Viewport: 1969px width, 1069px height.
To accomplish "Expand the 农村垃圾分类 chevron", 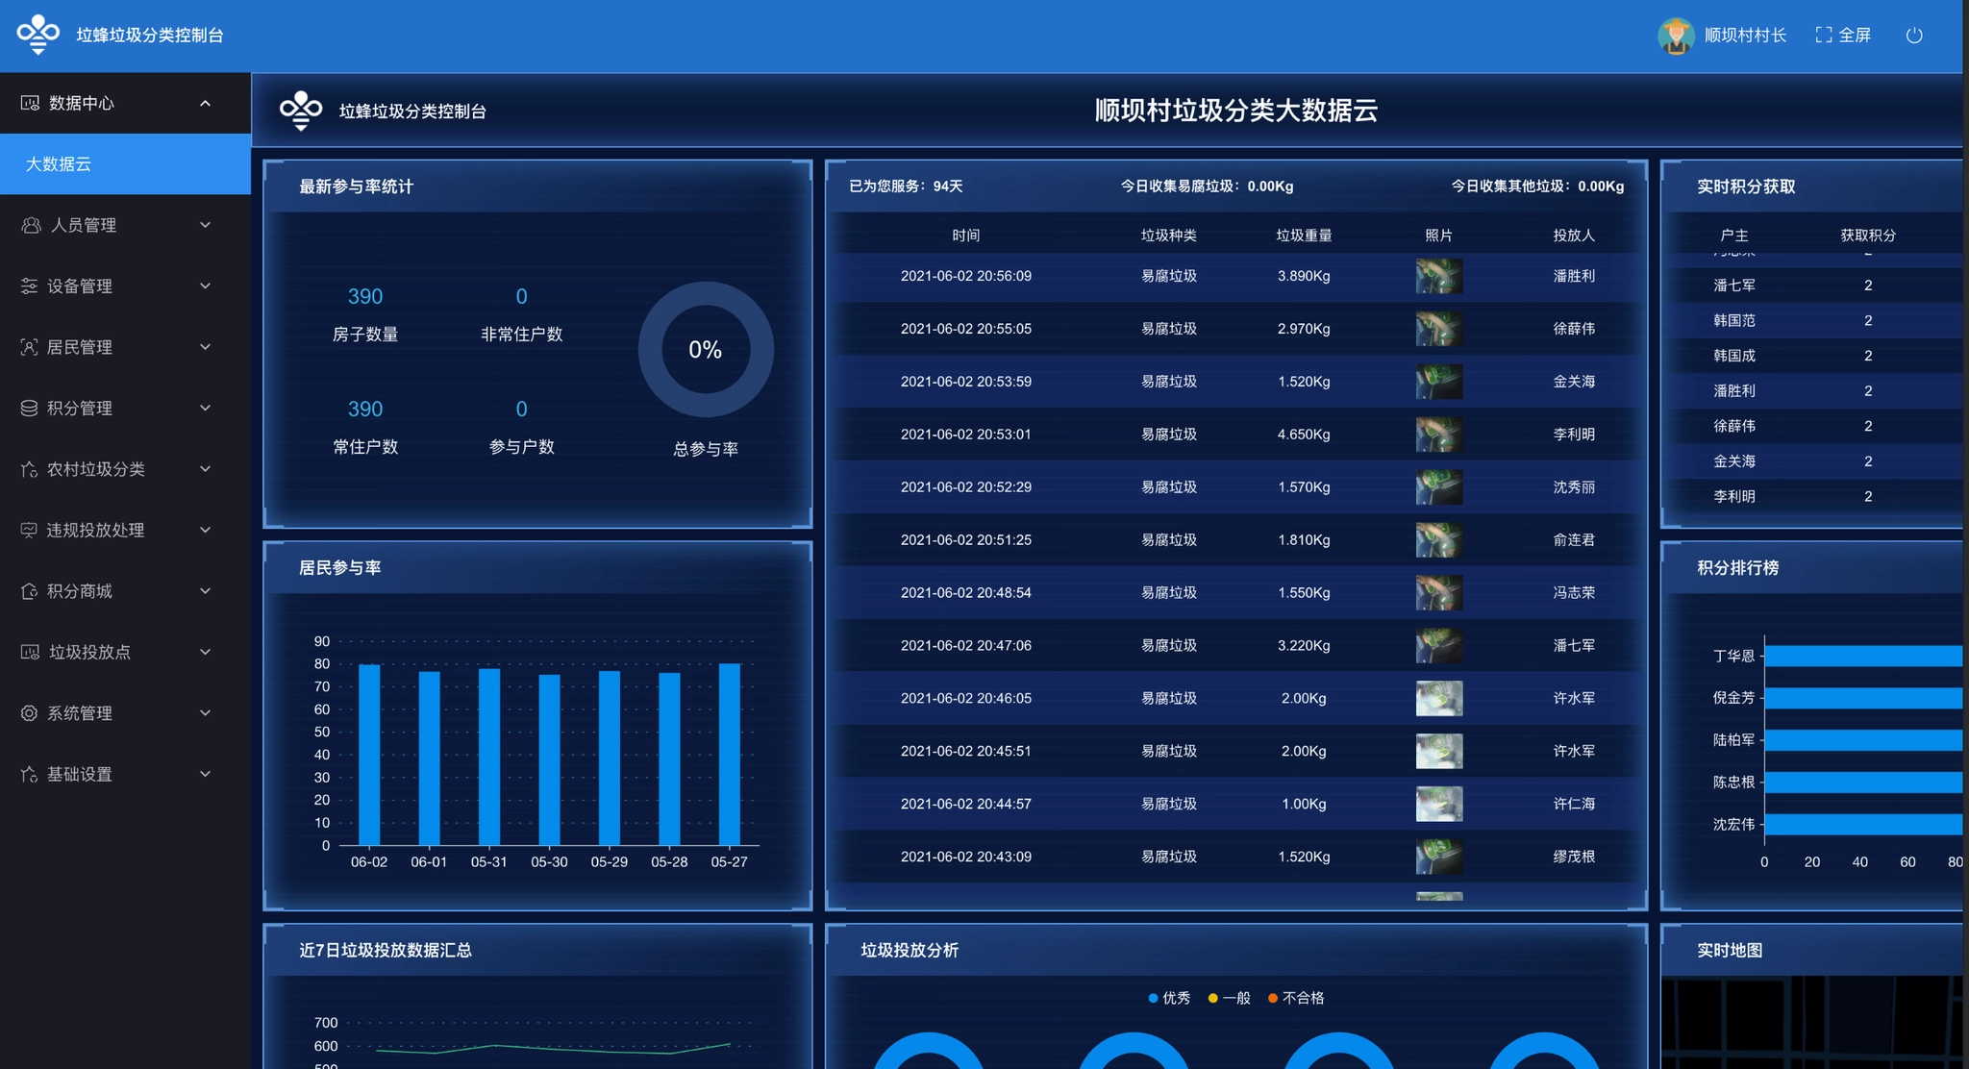I will click(x=205, y=469).
